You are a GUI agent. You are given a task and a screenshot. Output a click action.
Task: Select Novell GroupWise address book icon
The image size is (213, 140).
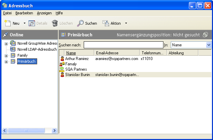(x=13, y=43)
